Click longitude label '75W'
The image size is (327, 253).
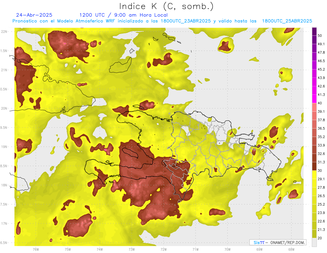click(68, 249)
